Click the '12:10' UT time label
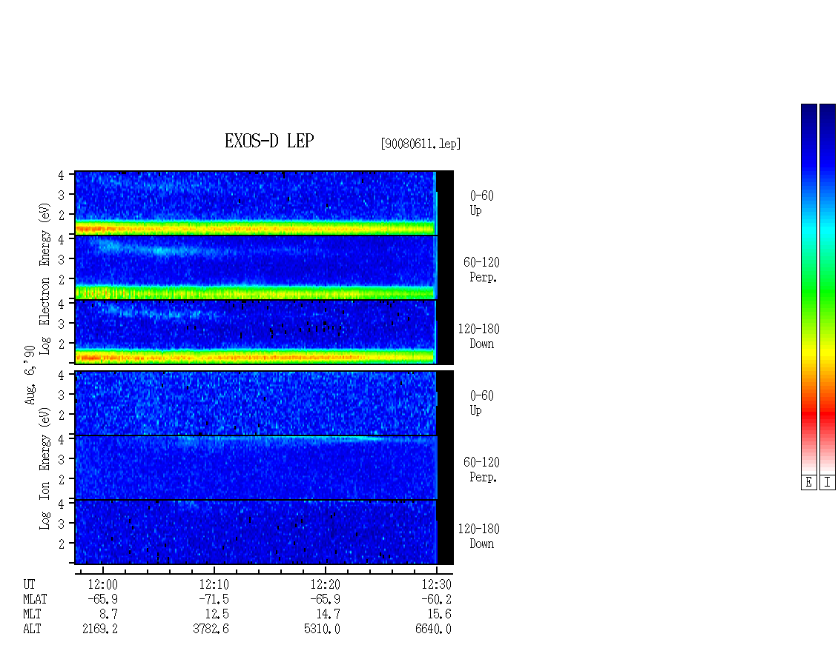 tap(214, 584)
